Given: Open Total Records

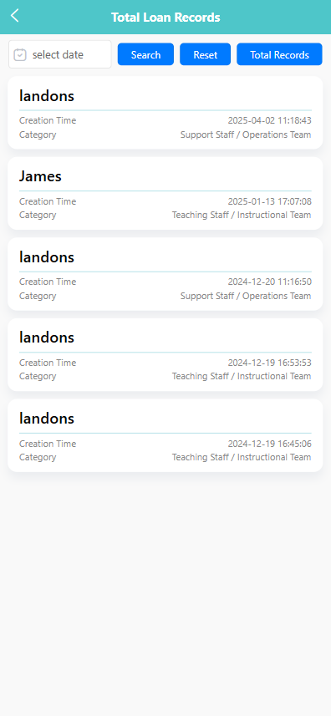Looking at the screenshot, I should 279,54.
